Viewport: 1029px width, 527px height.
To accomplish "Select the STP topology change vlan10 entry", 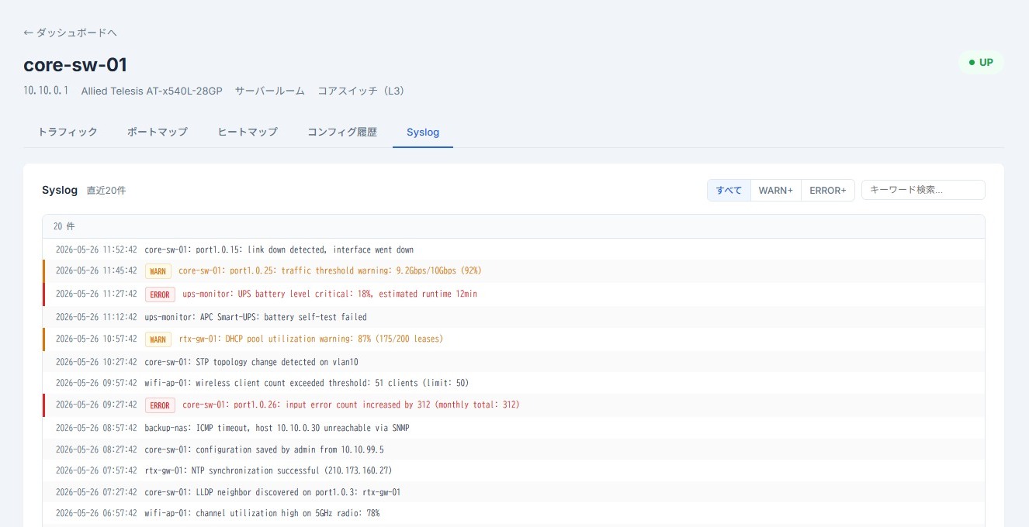I will (x=514, y=362).
